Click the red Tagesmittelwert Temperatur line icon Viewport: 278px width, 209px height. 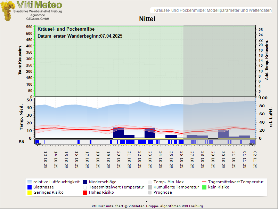coord(204,182)
